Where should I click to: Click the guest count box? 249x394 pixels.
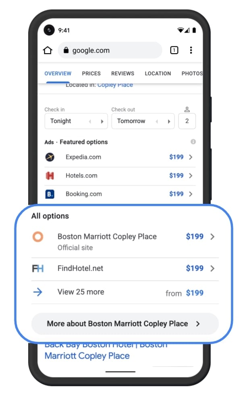point(187,121)
